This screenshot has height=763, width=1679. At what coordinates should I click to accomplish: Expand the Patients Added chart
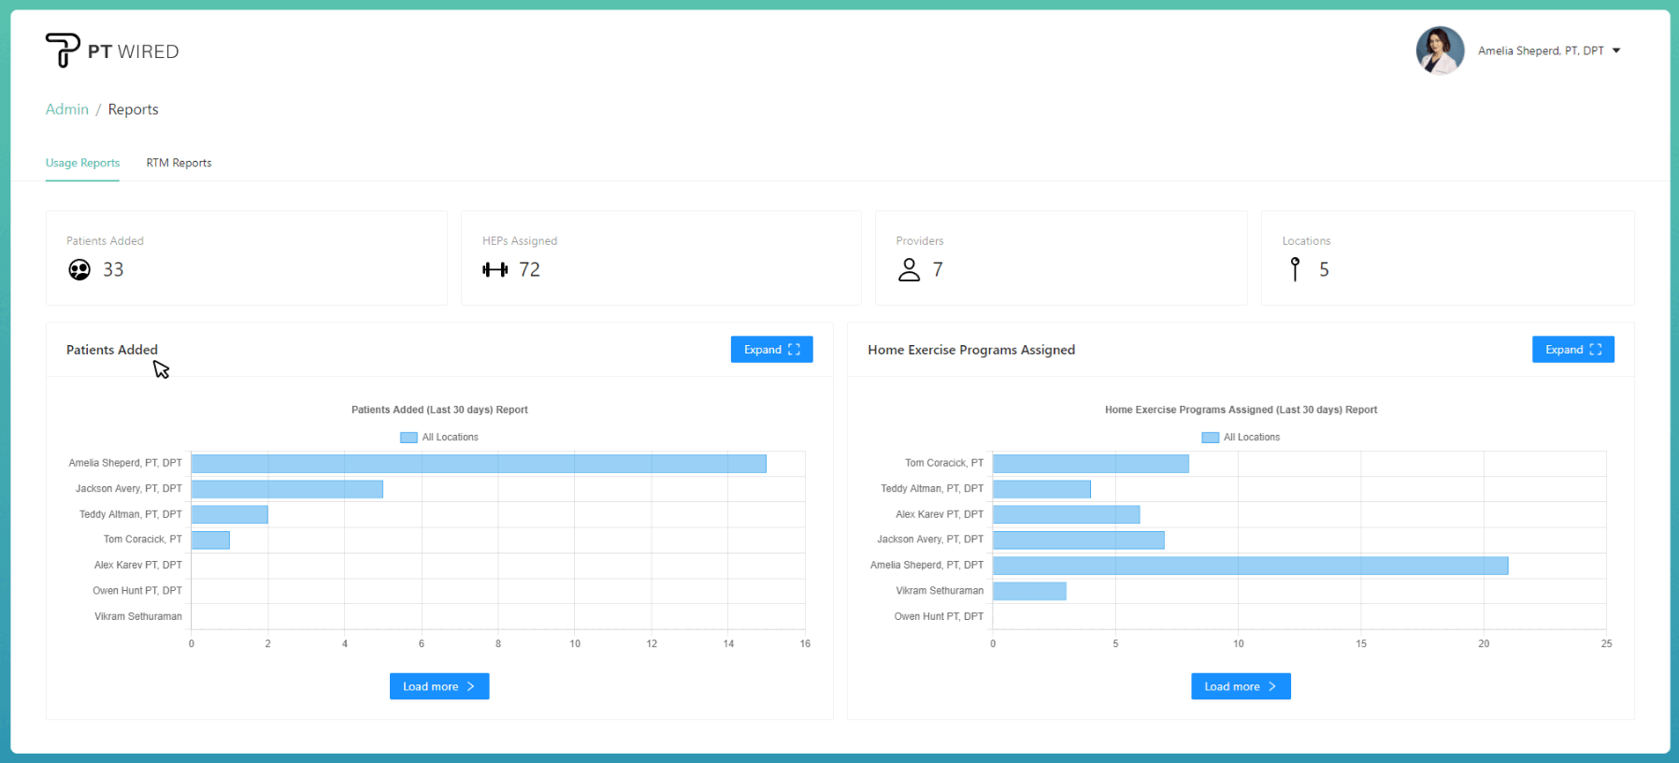771,350
